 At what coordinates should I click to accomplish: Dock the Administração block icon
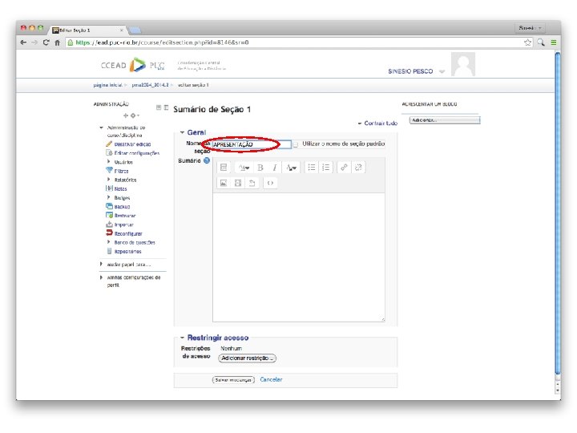pyautogui.click(x=166, y=107)
